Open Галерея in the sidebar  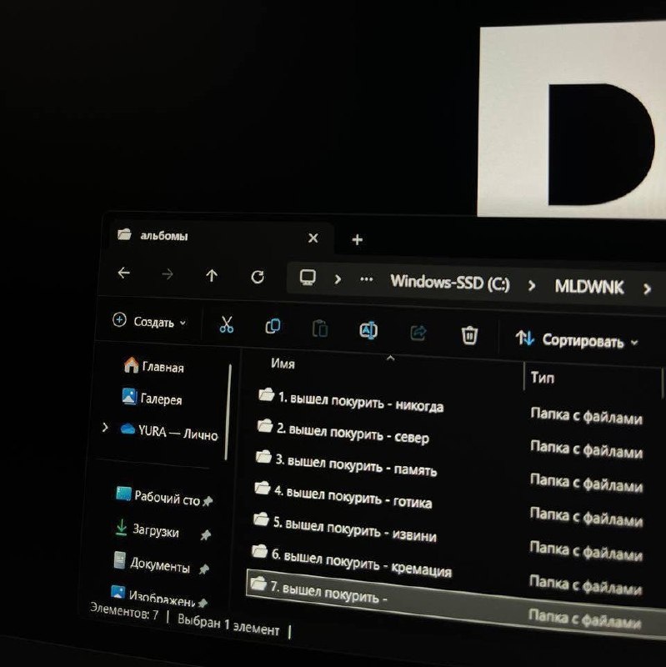point(152,398)
